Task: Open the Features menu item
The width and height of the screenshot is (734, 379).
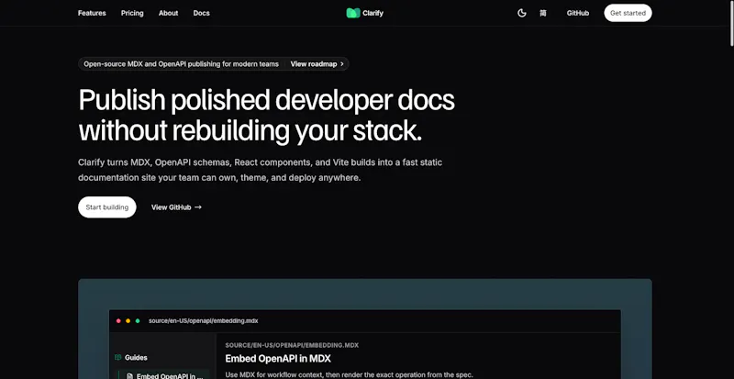Action: coord(92,13)
